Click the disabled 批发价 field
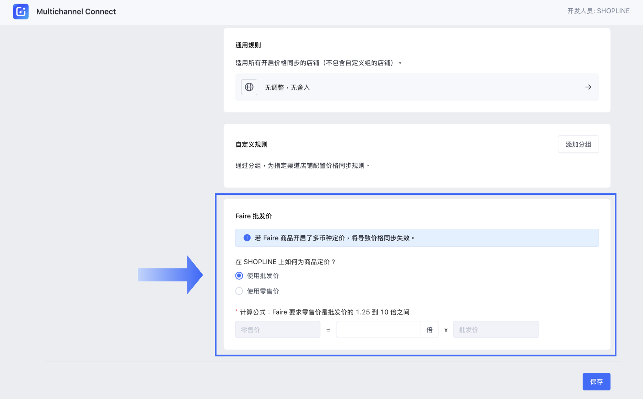The height and width of the screenshot is (399, 643). pyautogui.click(x=495, y=330)
